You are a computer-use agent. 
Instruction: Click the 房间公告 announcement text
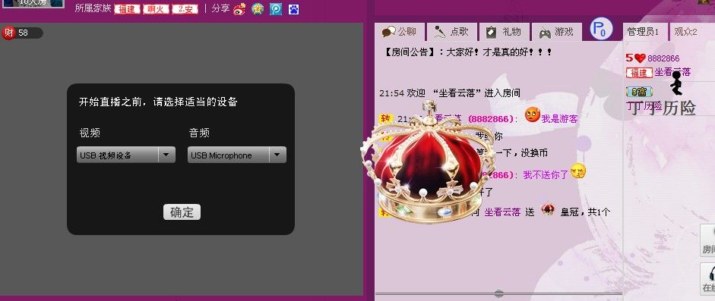click(x=469, y=52)
